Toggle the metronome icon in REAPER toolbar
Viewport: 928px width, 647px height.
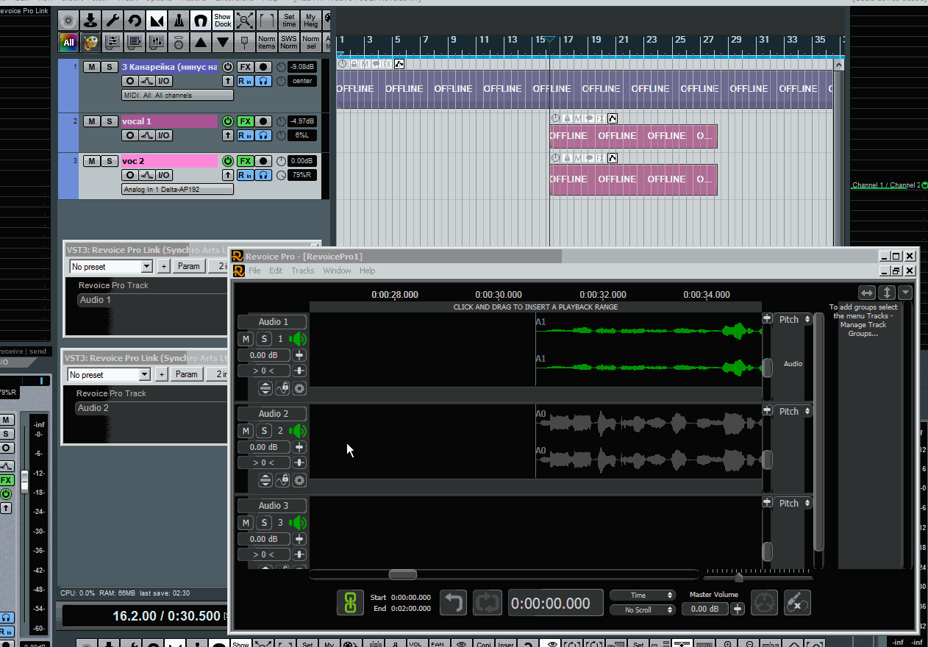[x=179, y=21]
